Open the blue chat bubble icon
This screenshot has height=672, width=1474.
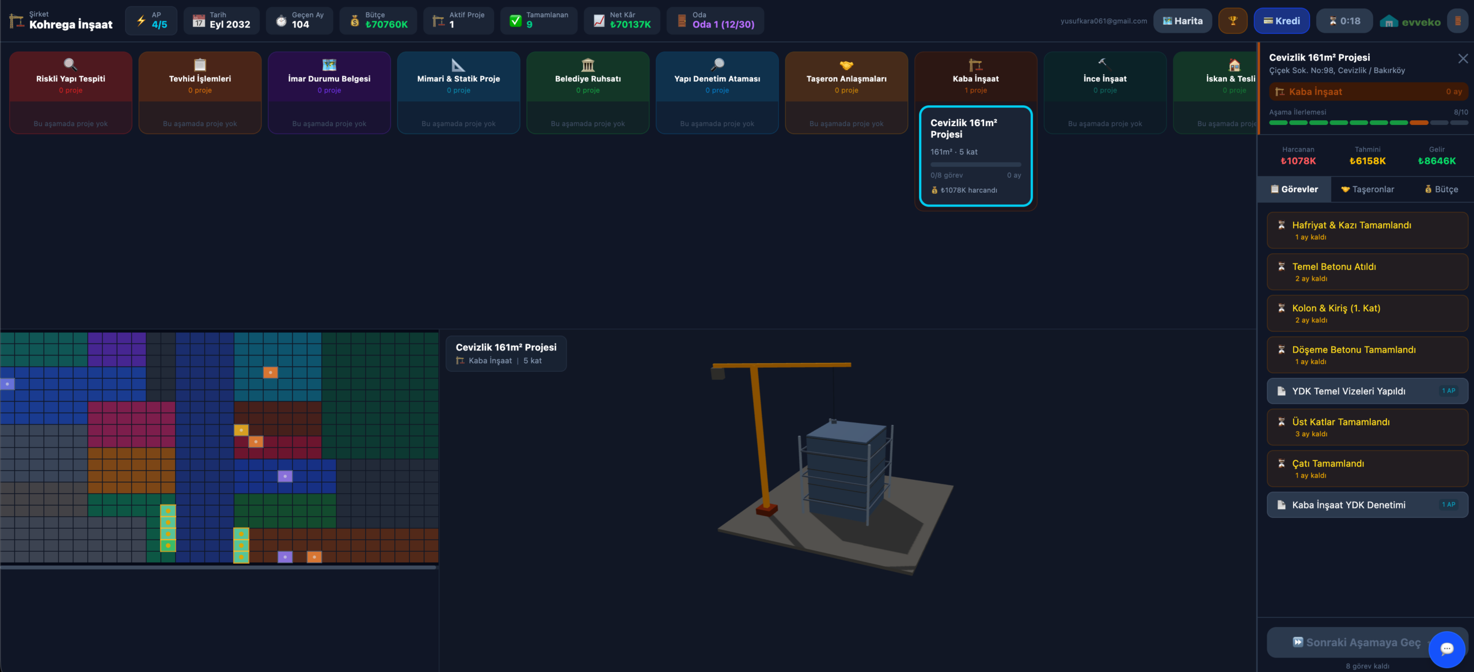click(1446, 649)
